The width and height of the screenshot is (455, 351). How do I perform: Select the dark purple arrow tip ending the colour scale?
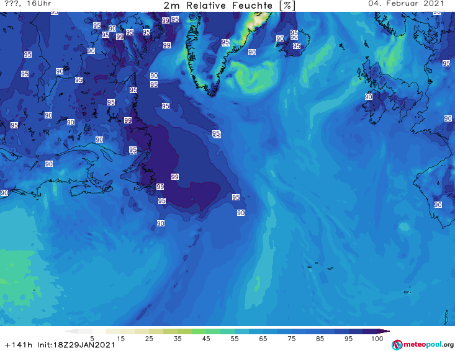click(x=384, y=331)
